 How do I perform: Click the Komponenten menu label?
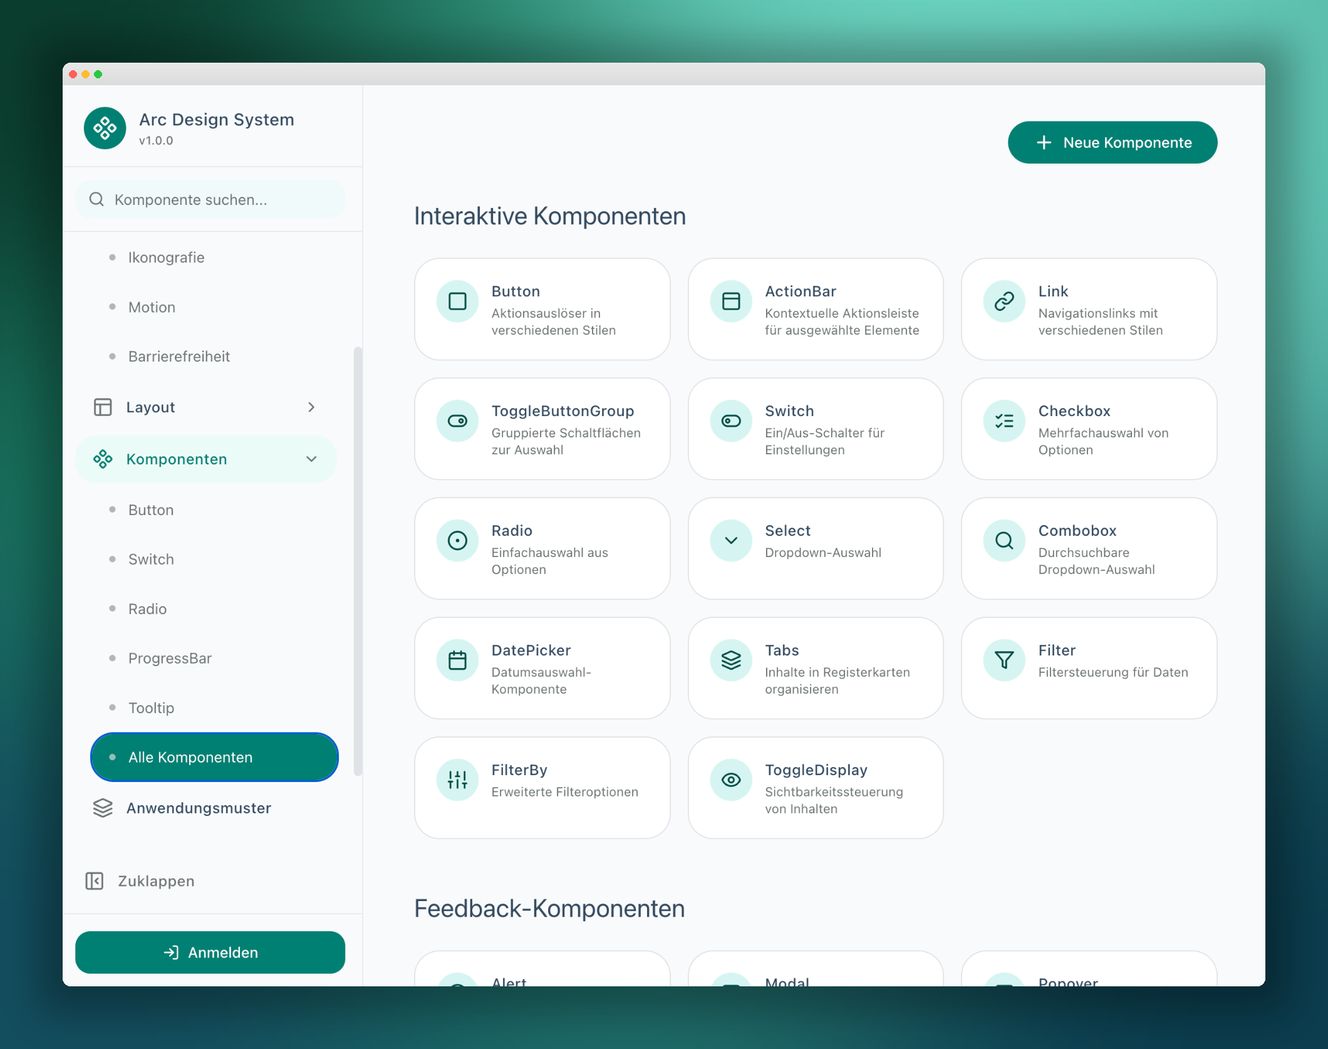click(x=177, y=459)
